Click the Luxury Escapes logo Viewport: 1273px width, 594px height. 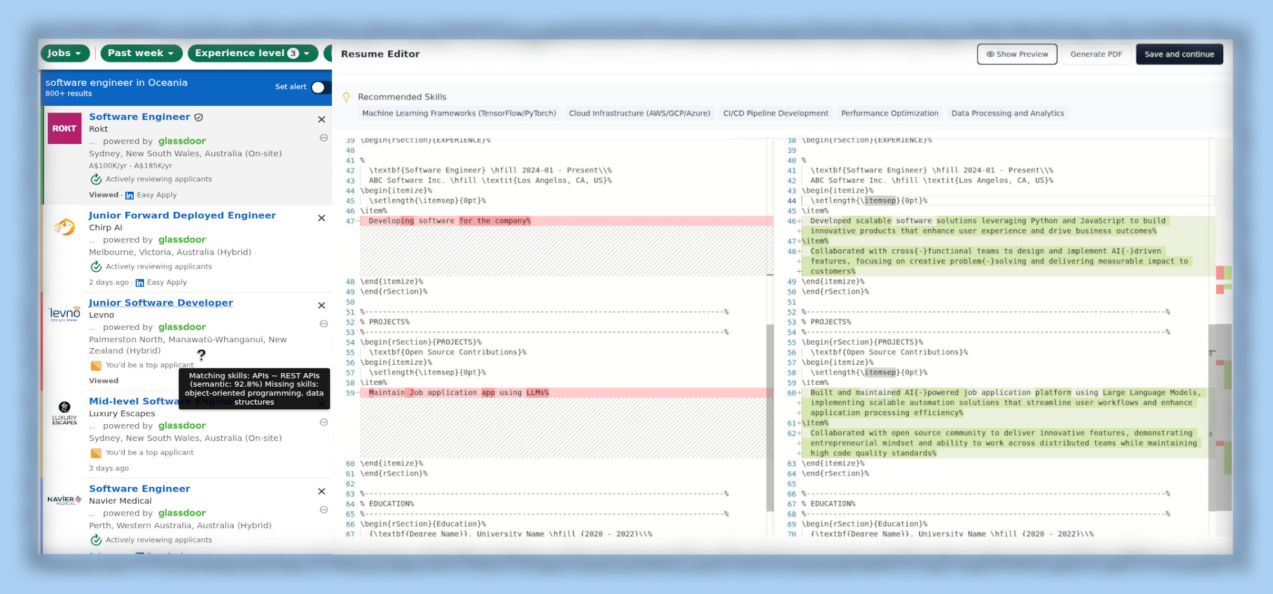point(65,413)
